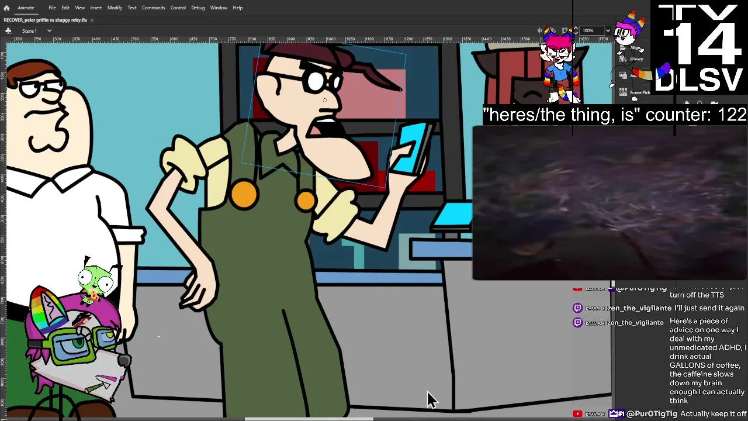Click the Center Stage icon
The height and width of the screenshot is (421, 748).
pos(541,30)
